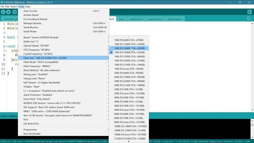The image size is (254, 143).
Task: Expand Debug Level None submenu
Action: coord(63,79)
